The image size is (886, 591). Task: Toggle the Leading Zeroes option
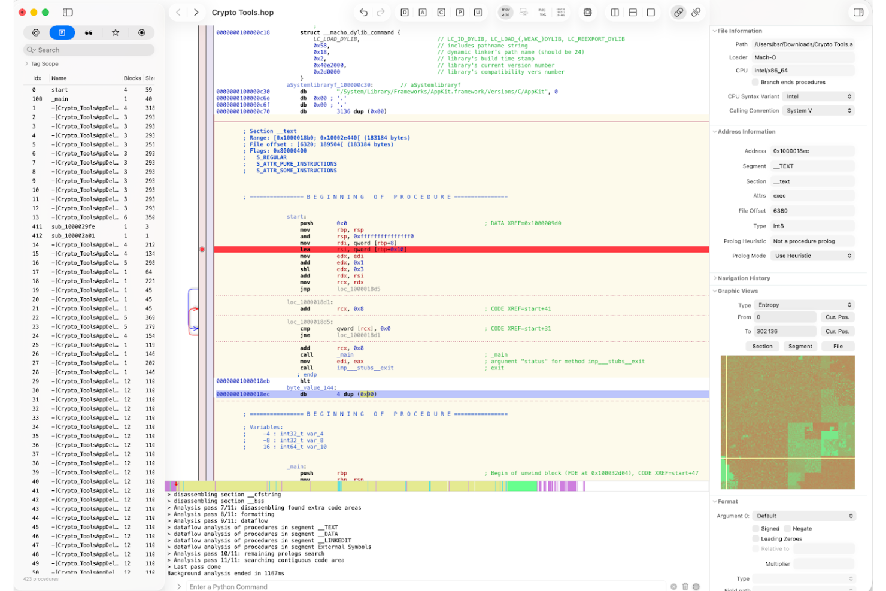pyautogui.click(x=756, y=538)
